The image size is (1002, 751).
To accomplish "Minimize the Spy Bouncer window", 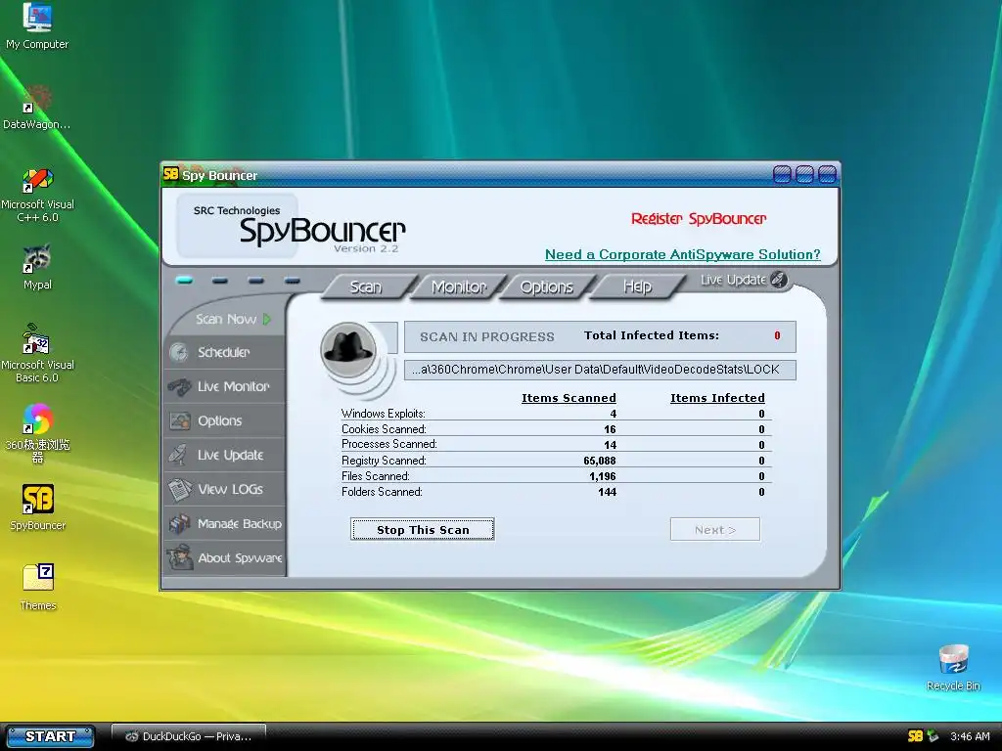I will point(782,174).
